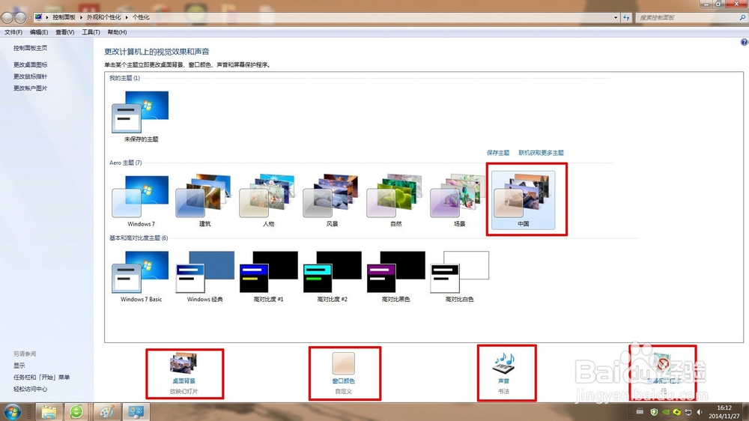
Task: Apply the 人物 Aero theme
Action: [x=268, y=202]
